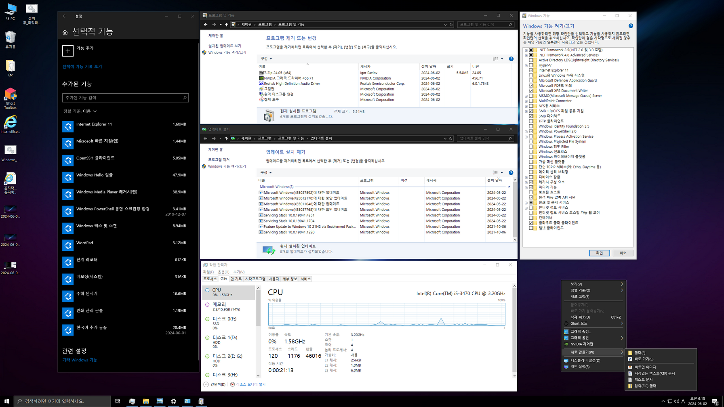Collapse the Microsoft Windows(8) update group
Image resolution: width=724 pixels, height=407 pixels.
(509, 187)
